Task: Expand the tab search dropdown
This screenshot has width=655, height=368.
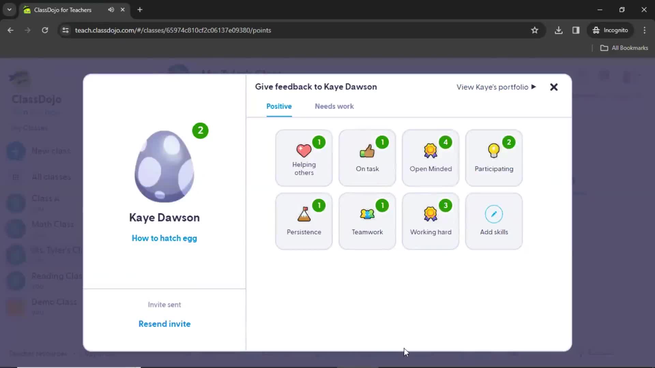Action: tap(10, 10)
